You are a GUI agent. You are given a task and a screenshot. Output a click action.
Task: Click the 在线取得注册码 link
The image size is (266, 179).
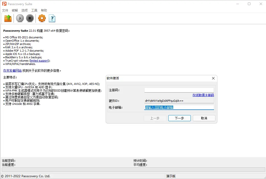pyautogui.click(x=203, y=95)
